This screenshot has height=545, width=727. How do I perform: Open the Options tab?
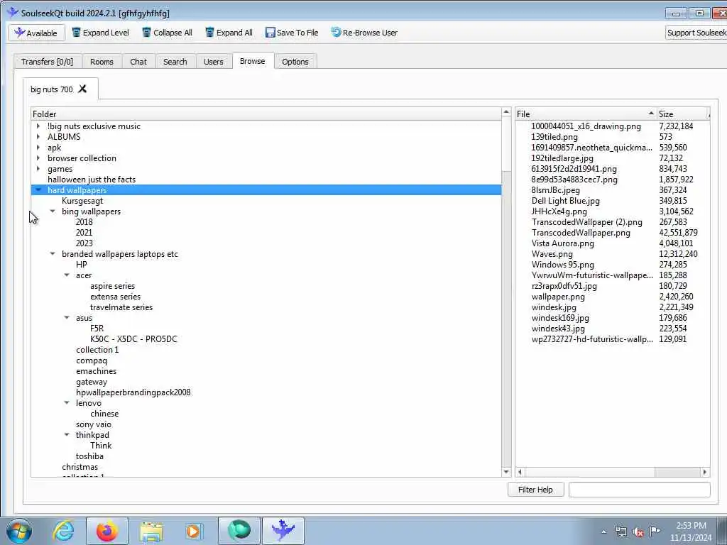295,62
